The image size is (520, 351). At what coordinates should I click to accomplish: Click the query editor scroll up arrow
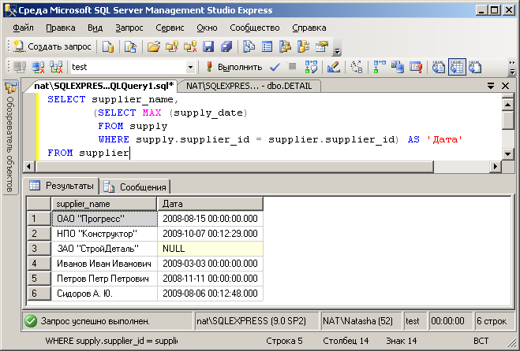click(507, 105)
